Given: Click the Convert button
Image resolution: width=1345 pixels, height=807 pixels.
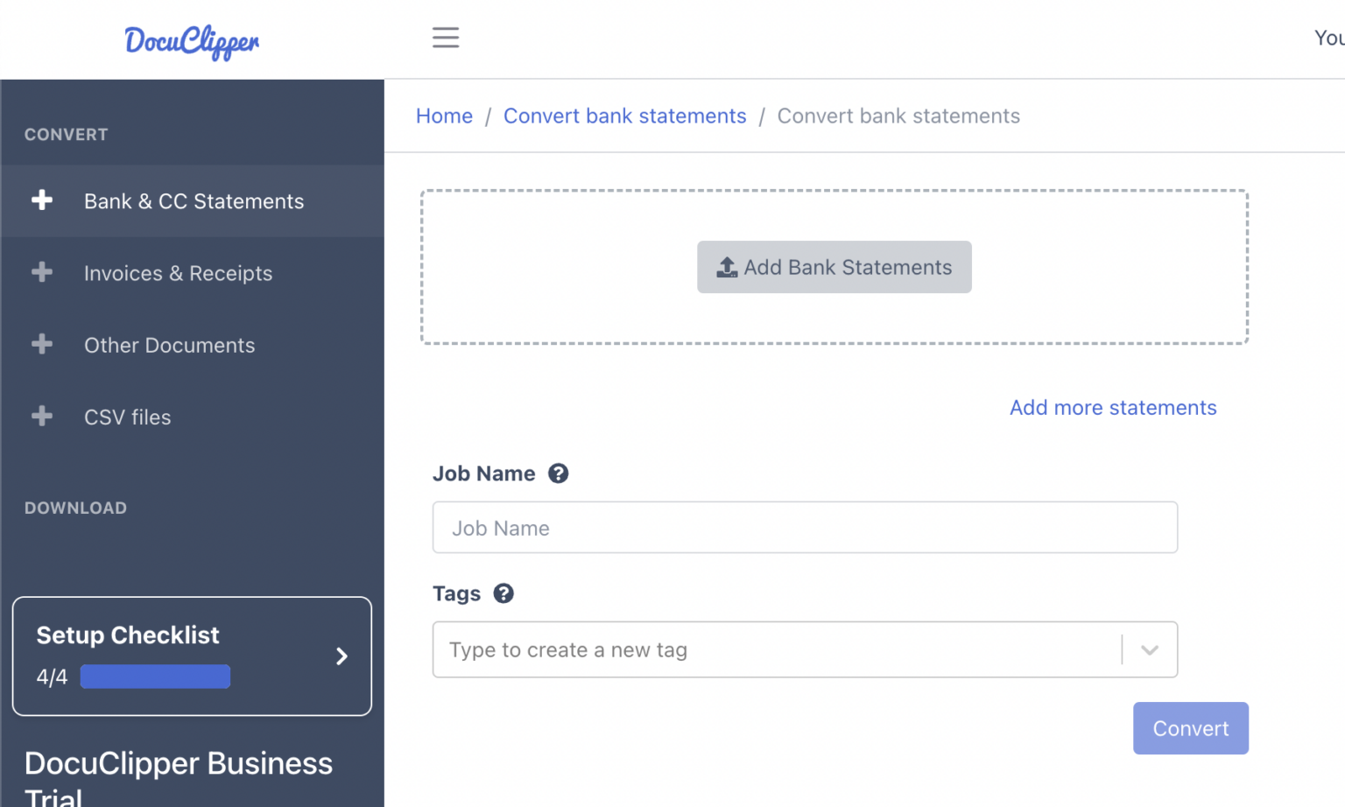Looking at the screenshot, I should (1190, 727).
